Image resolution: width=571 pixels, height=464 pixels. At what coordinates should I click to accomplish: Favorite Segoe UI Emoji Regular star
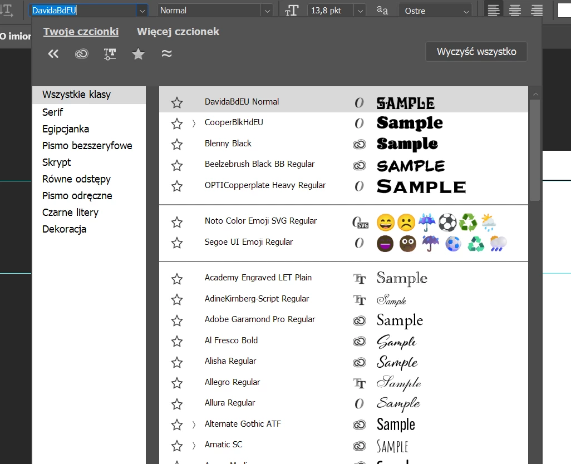[177, 243]
